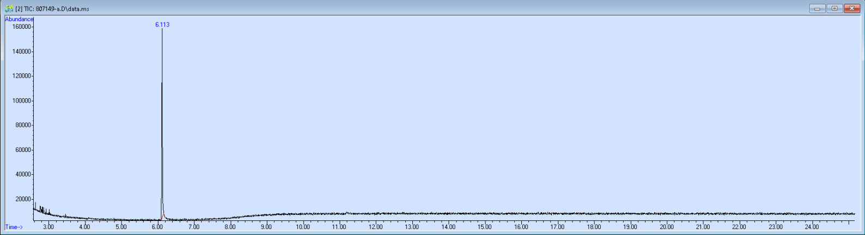The image size is (865, 235).
Task: Maximize the TIC chromatogram window
Action: click(x=834, y=8)
